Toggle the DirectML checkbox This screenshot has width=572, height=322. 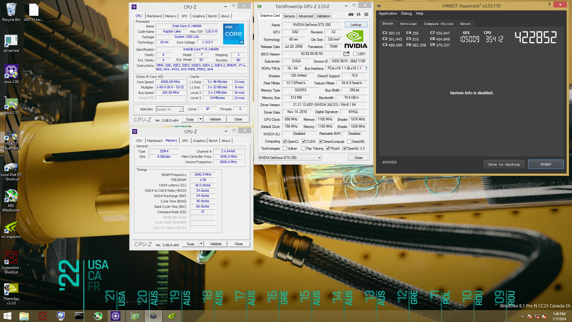349,142
